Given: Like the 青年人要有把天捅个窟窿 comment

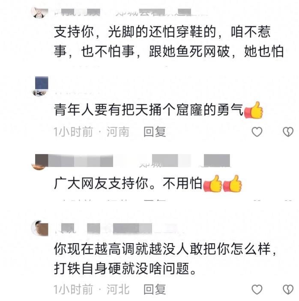Looking at the screenshot, I should pyautogui.click(x=257, y=132).
